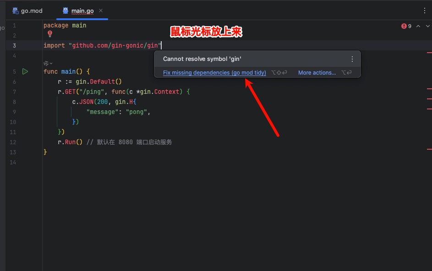
Task: Click the func main() declaration
Action: pyautogui.click(x=66, y=71)
